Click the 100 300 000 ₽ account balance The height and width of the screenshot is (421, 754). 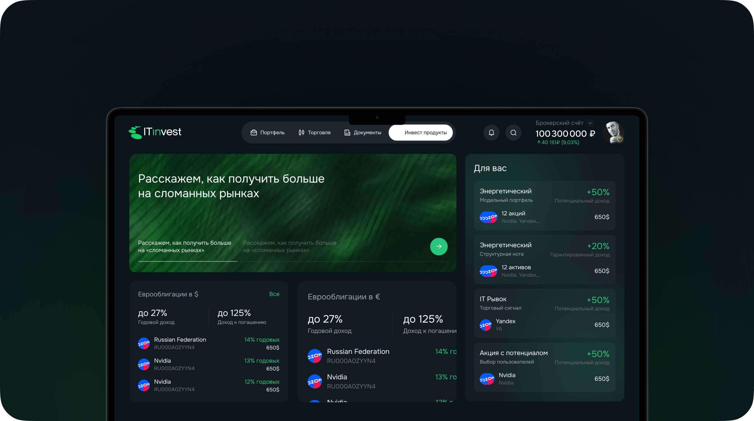tap(565, 134)
